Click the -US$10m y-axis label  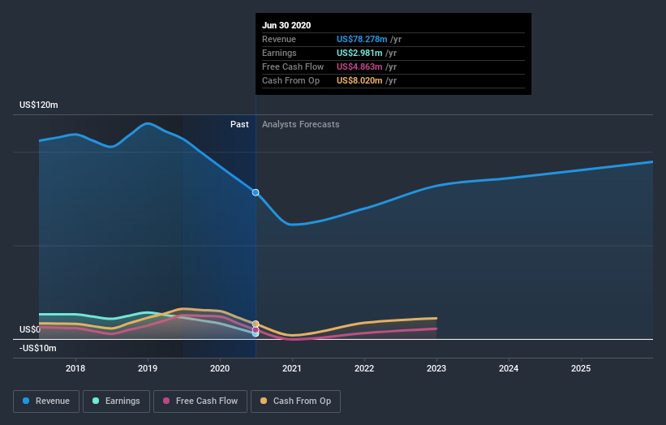click(x=38, y=348)
